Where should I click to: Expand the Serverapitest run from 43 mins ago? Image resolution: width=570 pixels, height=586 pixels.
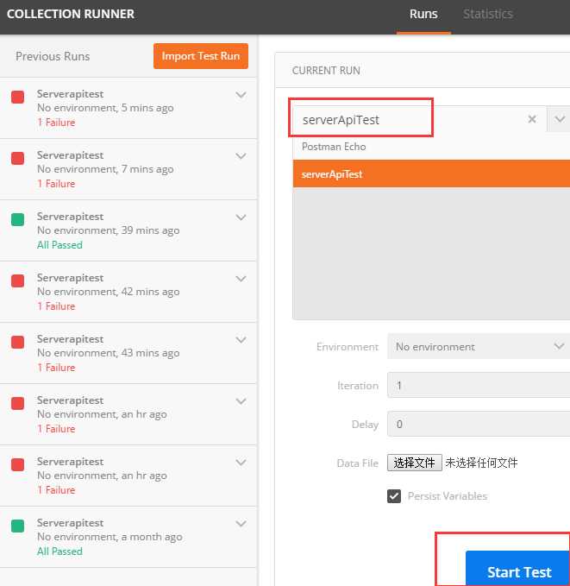241,340
